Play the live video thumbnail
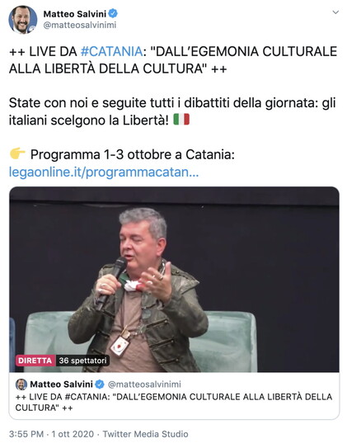Screen dimensions: 347x448 [174, 280]
